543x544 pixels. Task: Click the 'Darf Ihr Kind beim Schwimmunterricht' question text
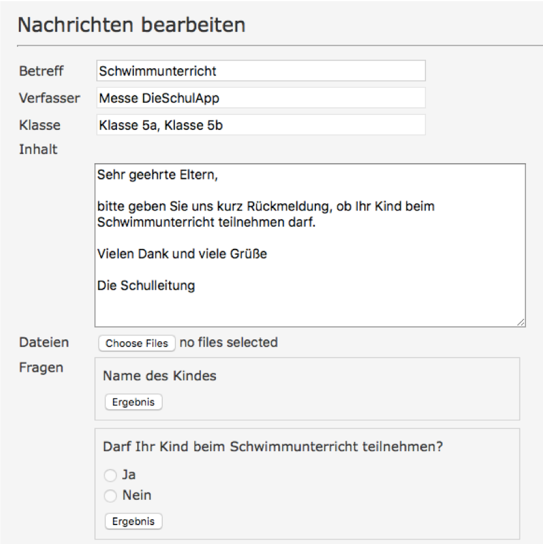pos(273,447)
